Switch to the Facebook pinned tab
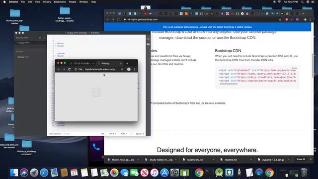Image resolution: width=318 pixels, height=179 pixels. coord(120,13)
